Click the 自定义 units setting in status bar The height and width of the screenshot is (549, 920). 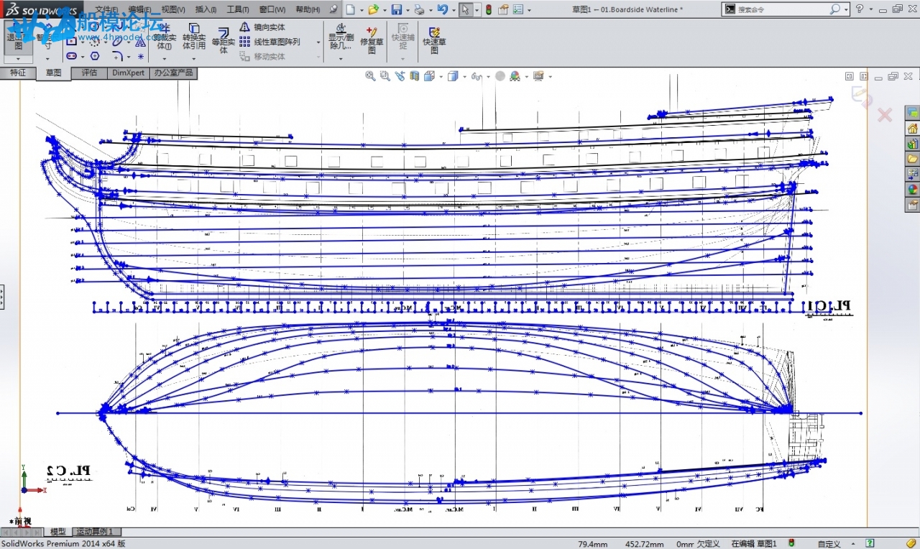[829, 544]
